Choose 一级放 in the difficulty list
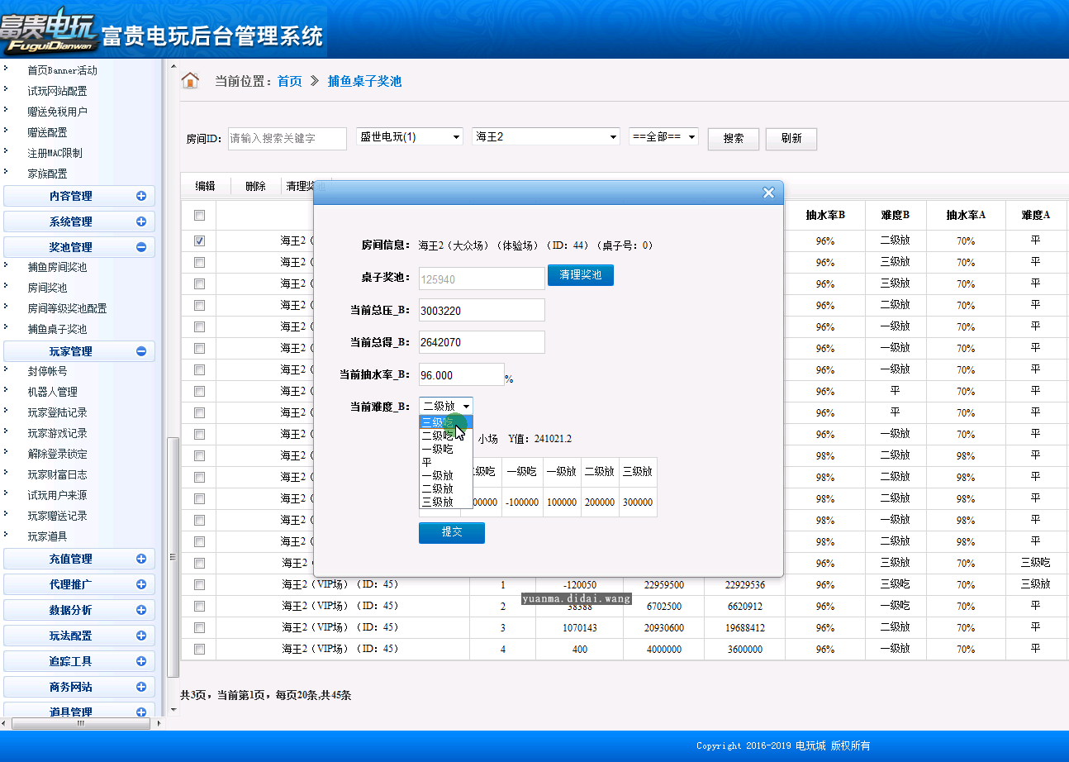Screen dimensions: 1069x762 [x=445, y=475]
